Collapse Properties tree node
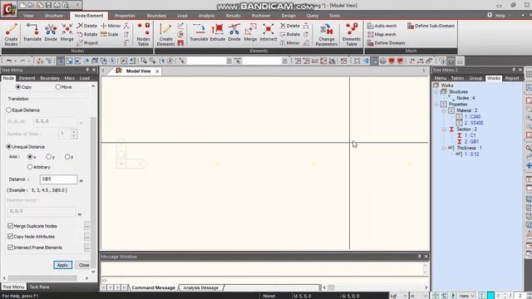The width and height of the screenshot is (532, 299). pos(436,105)
